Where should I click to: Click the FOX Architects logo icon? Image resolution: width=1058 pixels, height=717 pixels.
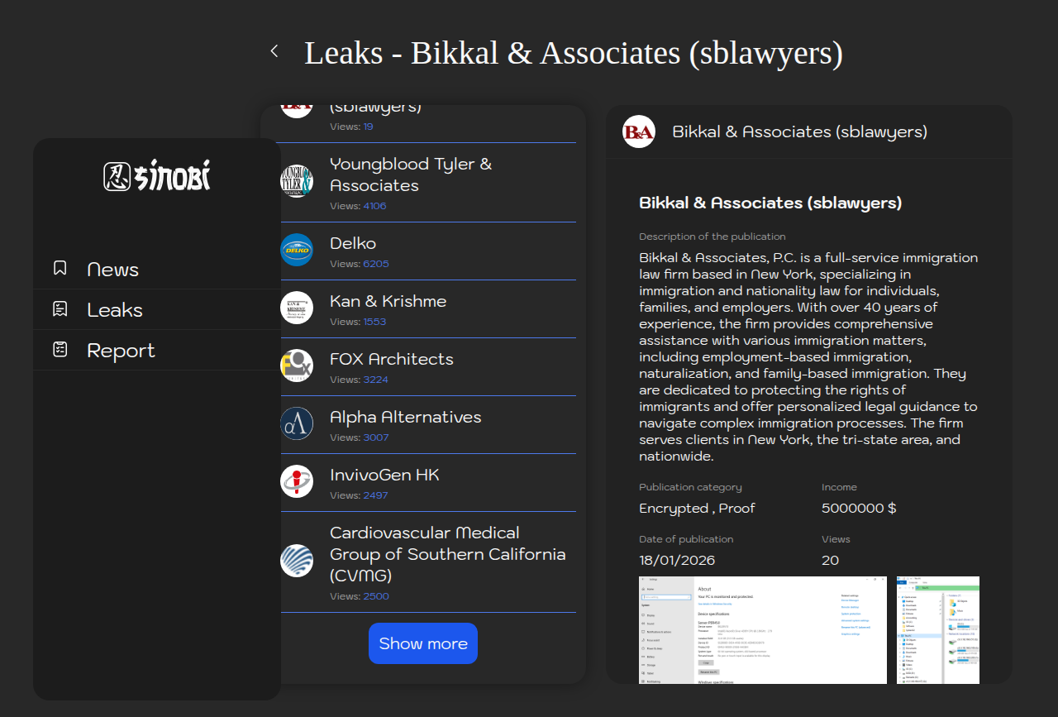(297, 366)
